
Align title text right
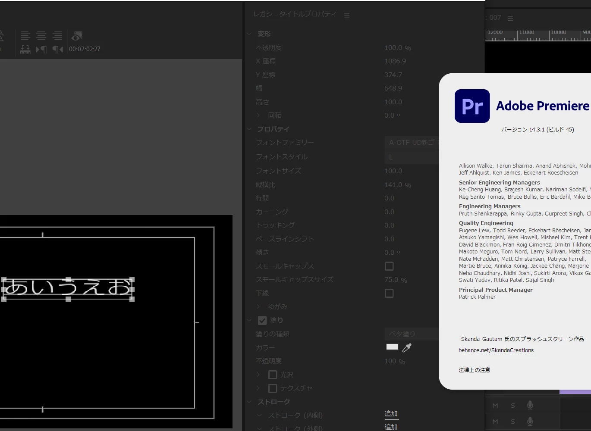click(x=57, y=36)
